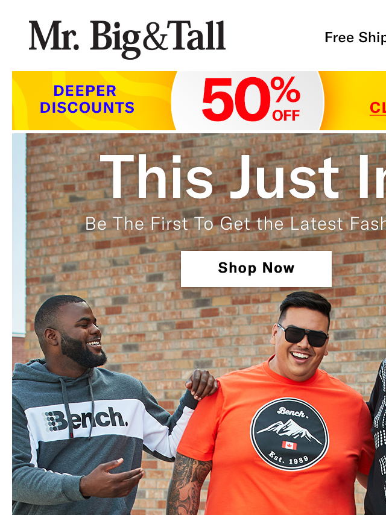Click the Shop Now button
386x515 pixels.
[x=256, y=269]
